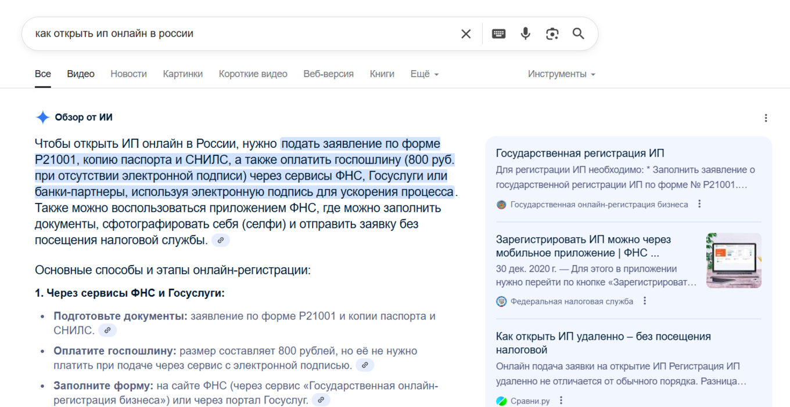
Task: Expand the 'Инструменты' dropdown
Action: point(562,74)
